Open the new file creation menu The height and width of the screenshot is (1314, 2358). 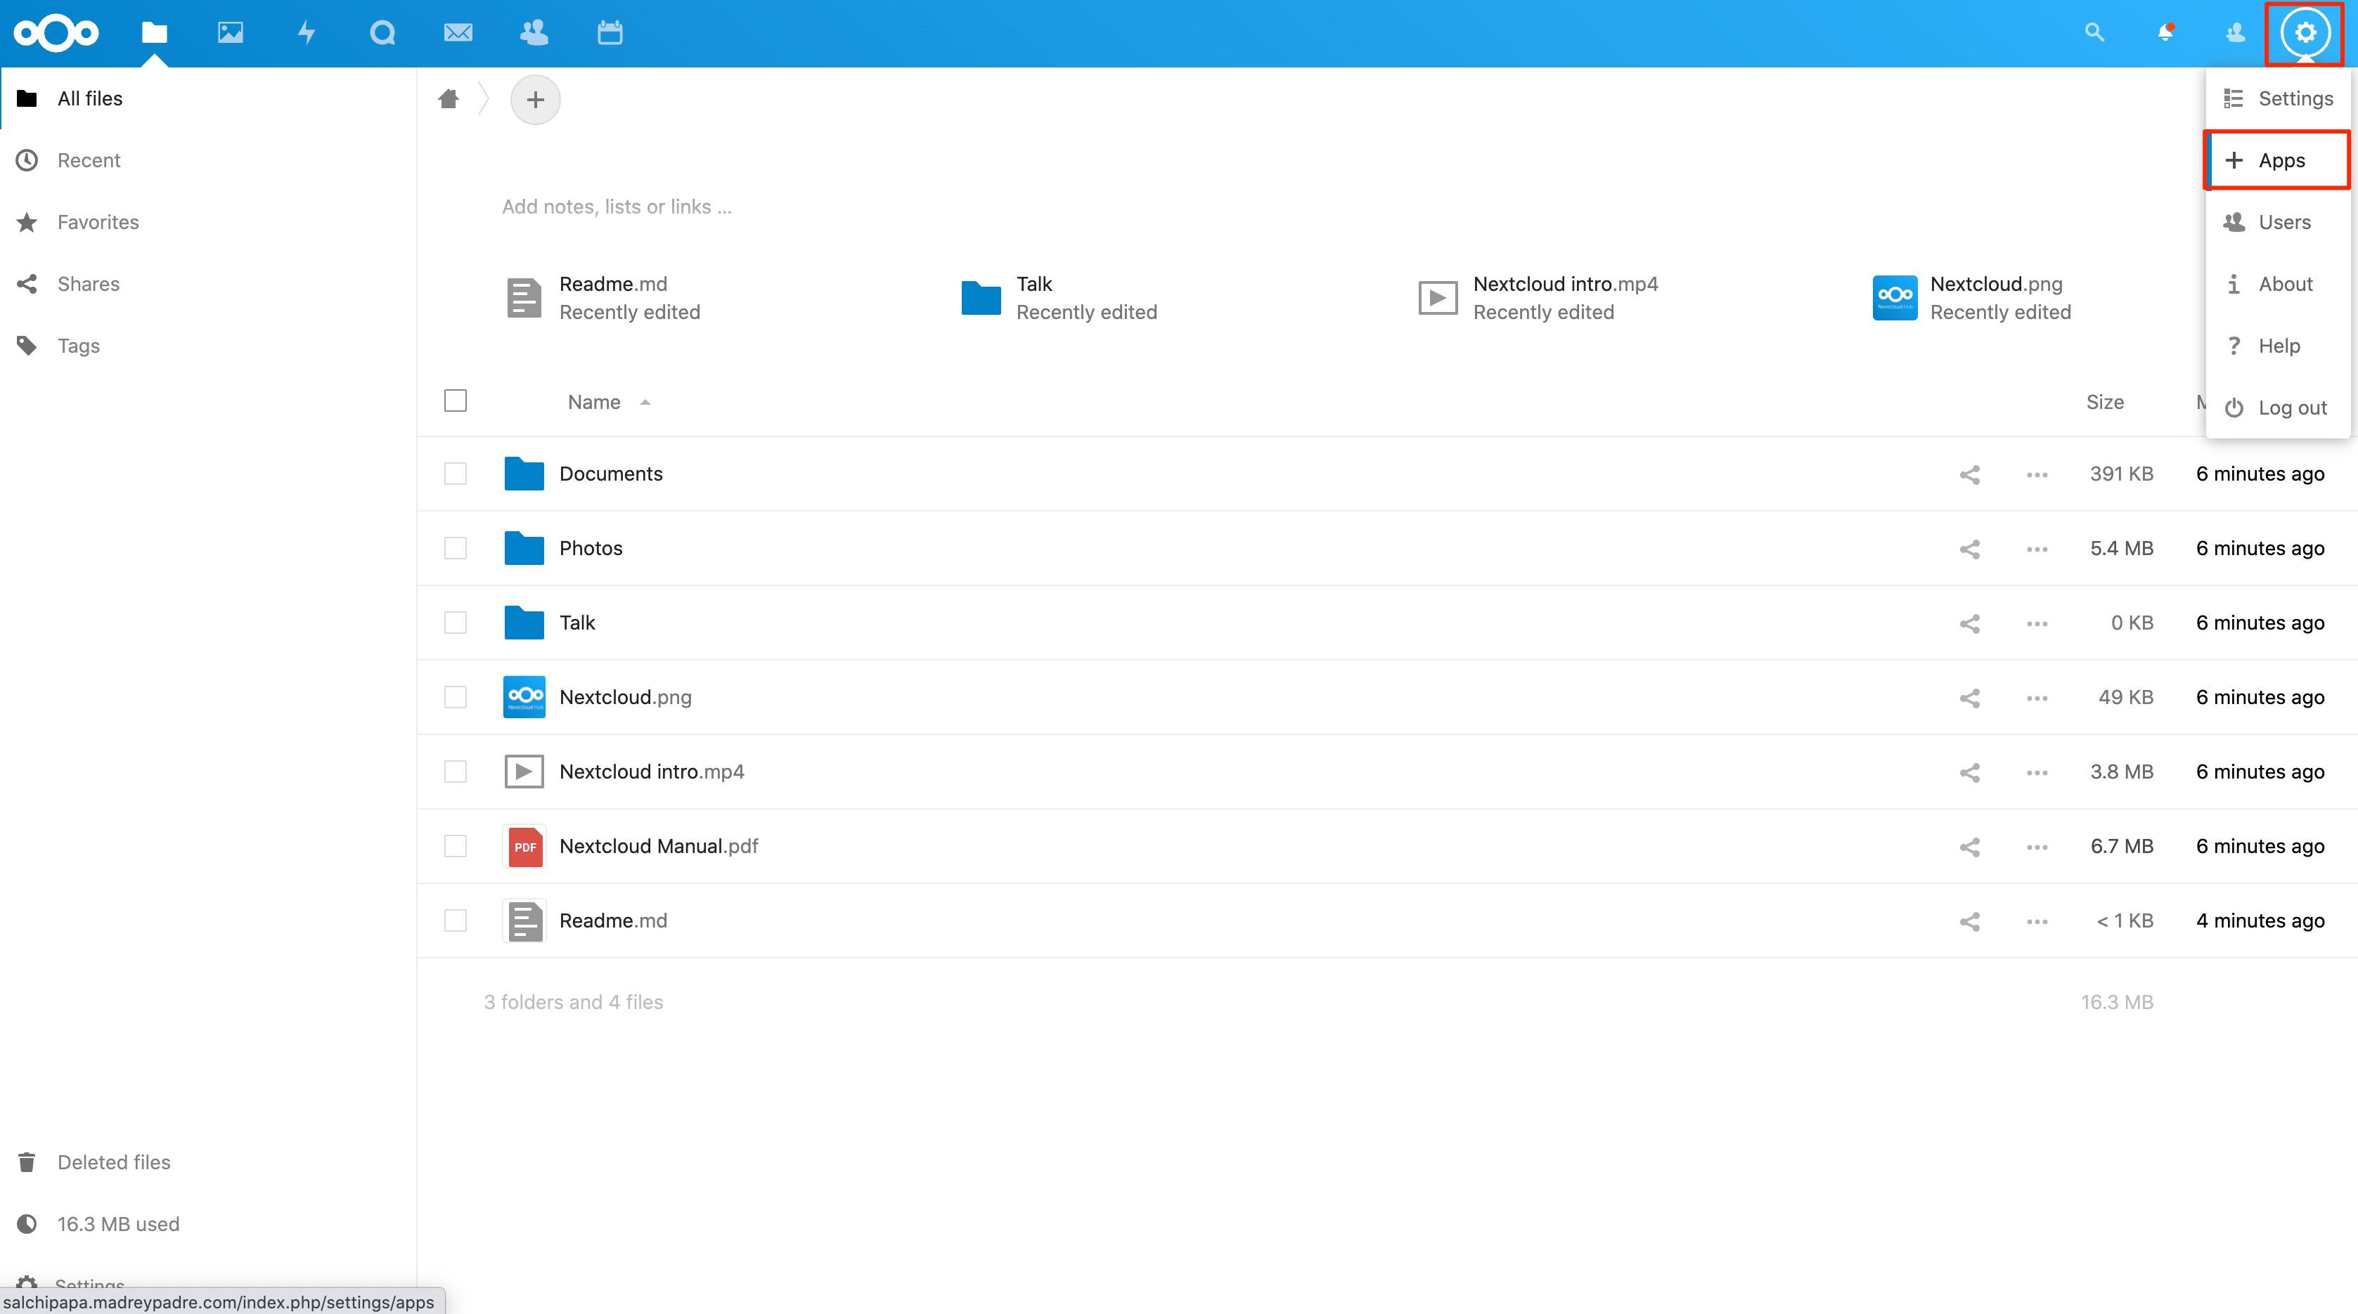pos(536,99)
